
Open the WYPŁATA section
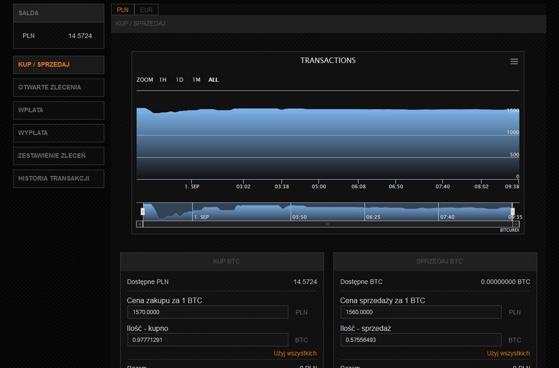pyautogui.click(x=58, y=133)
